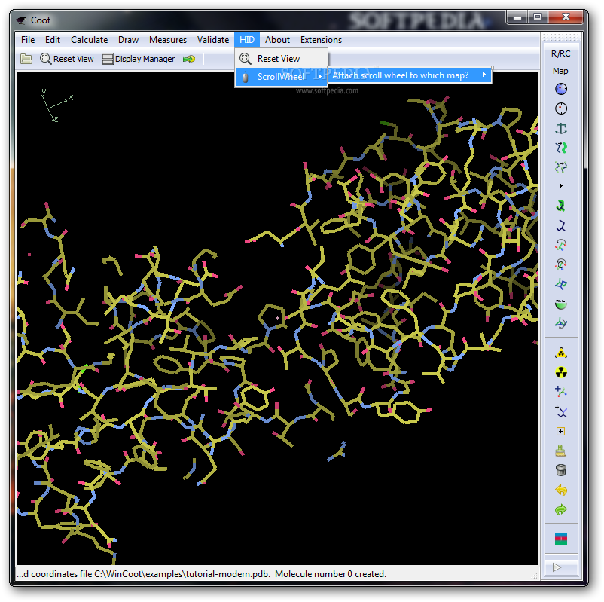
Task: Click the Real Space Refine Zone icon
Action: click(561, 89)
